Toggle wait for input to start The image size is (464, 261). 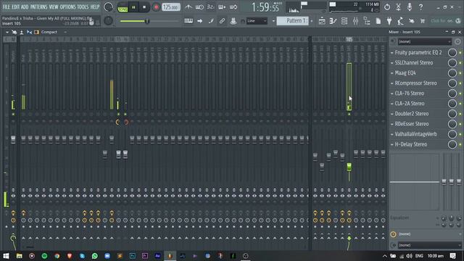click(x=199, y=7)
